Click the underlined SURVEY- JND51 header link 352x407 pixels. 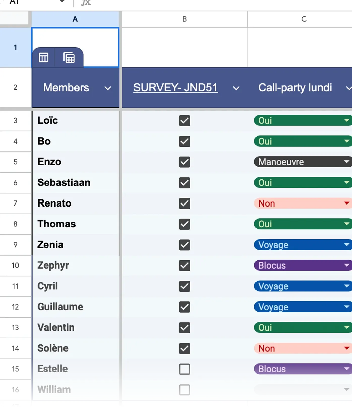coord(175,87)
